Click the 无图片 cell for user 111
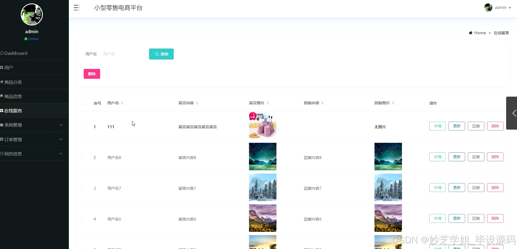 click(x=380, y=127)
